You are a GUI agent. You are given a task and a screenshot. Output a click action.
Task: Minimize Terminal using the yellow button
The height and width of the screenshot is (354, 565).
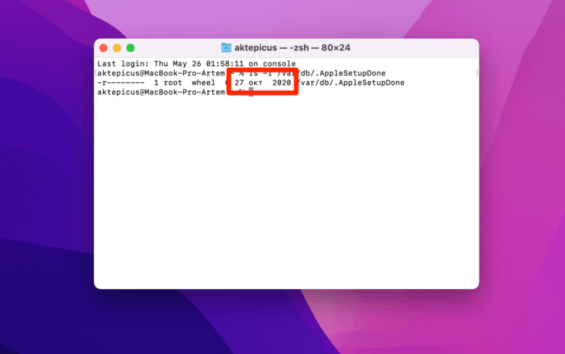[117, 48]
